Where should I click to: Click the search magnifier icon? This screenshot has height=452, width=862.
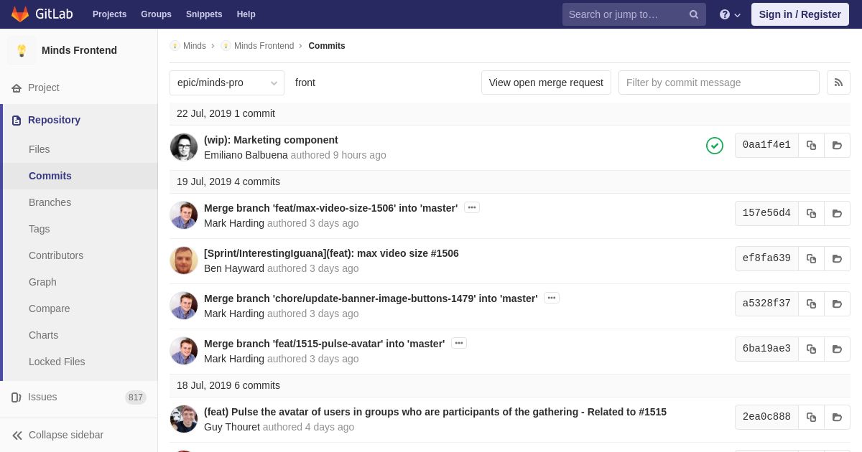click(694, 14)
